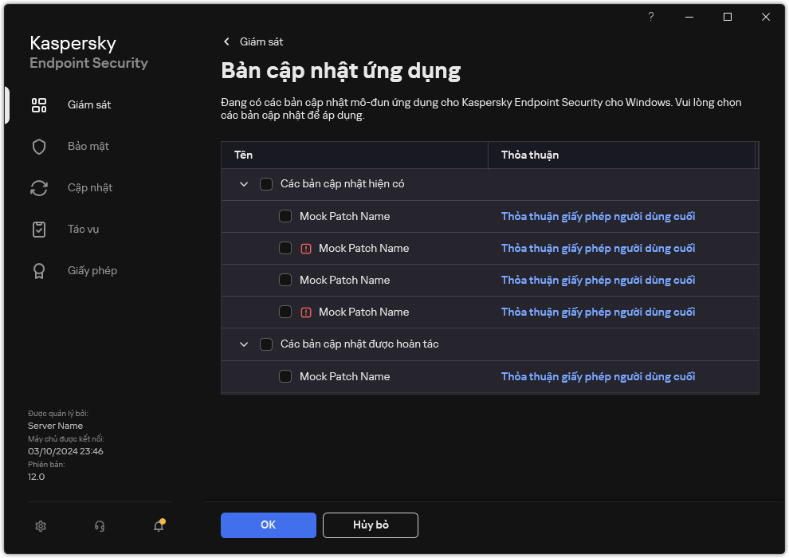789x558 pixels.
Task: Go back using the Giám sát breadcrumb arrow
Action: pyautogui.click(x=227, y=41)
